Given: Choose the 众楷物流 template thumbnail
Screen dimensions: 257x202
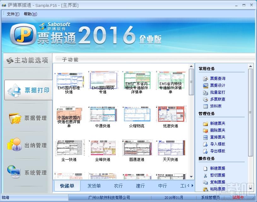Looking at the screenshot, I should point(137,114).
